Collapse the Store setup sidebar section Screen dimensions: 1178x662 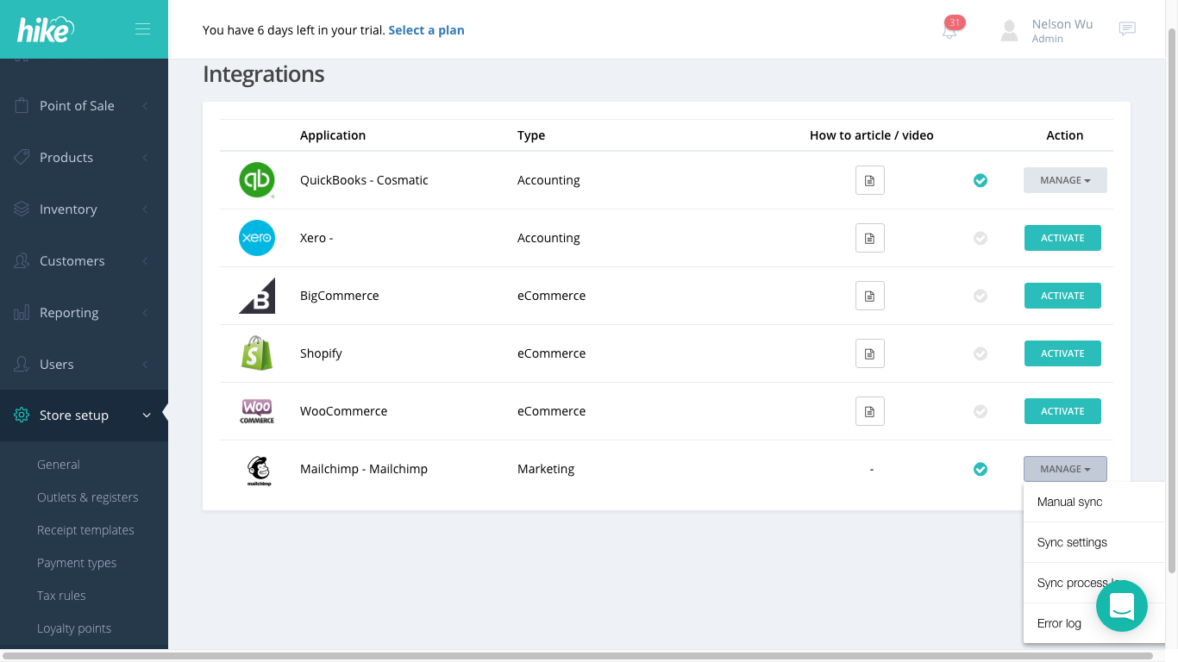click(84, 415)
